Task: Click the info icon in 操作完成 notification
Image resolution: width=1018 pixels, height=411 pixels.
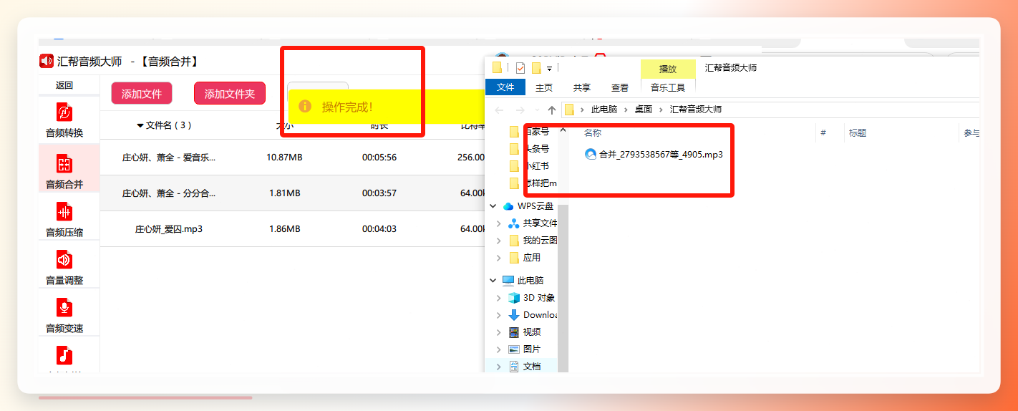Action: 305,107
